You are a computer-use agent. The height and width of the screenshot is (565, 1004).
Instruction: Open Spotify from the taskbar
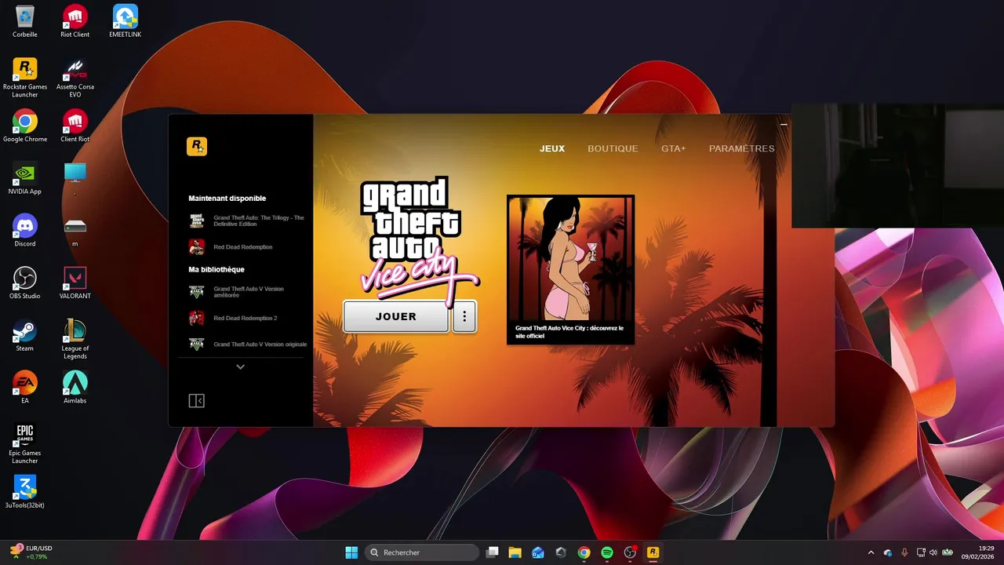[x=607, y=552]
